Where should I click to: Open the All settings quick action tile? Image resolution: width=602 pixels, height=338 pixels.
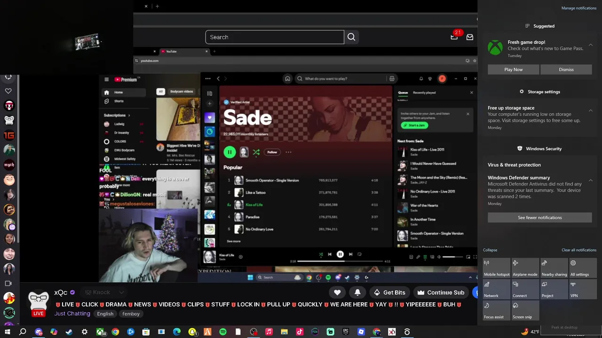[583, 268]
